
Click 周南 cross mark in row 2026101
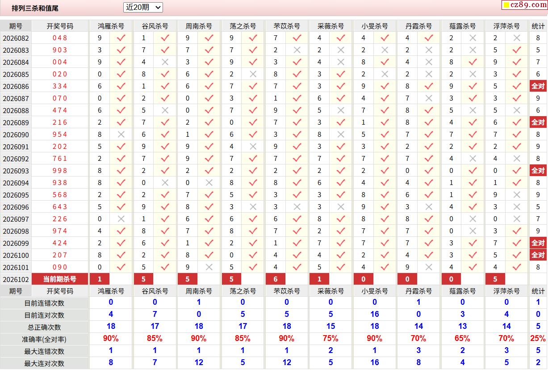pyautogui.click(x=209, y=267)
